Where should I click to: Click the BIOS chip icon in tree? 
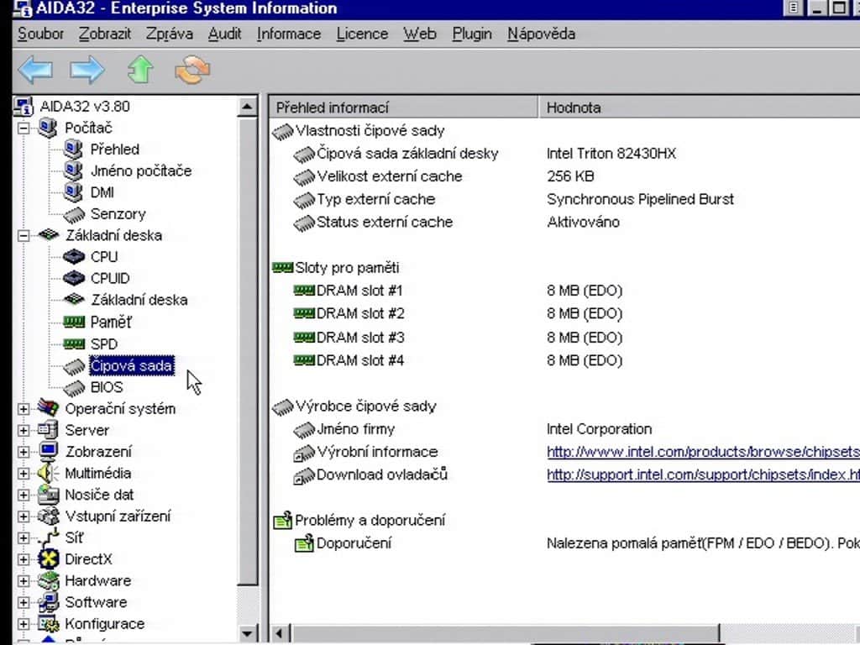pyautogui.click(x=74, y=388)
